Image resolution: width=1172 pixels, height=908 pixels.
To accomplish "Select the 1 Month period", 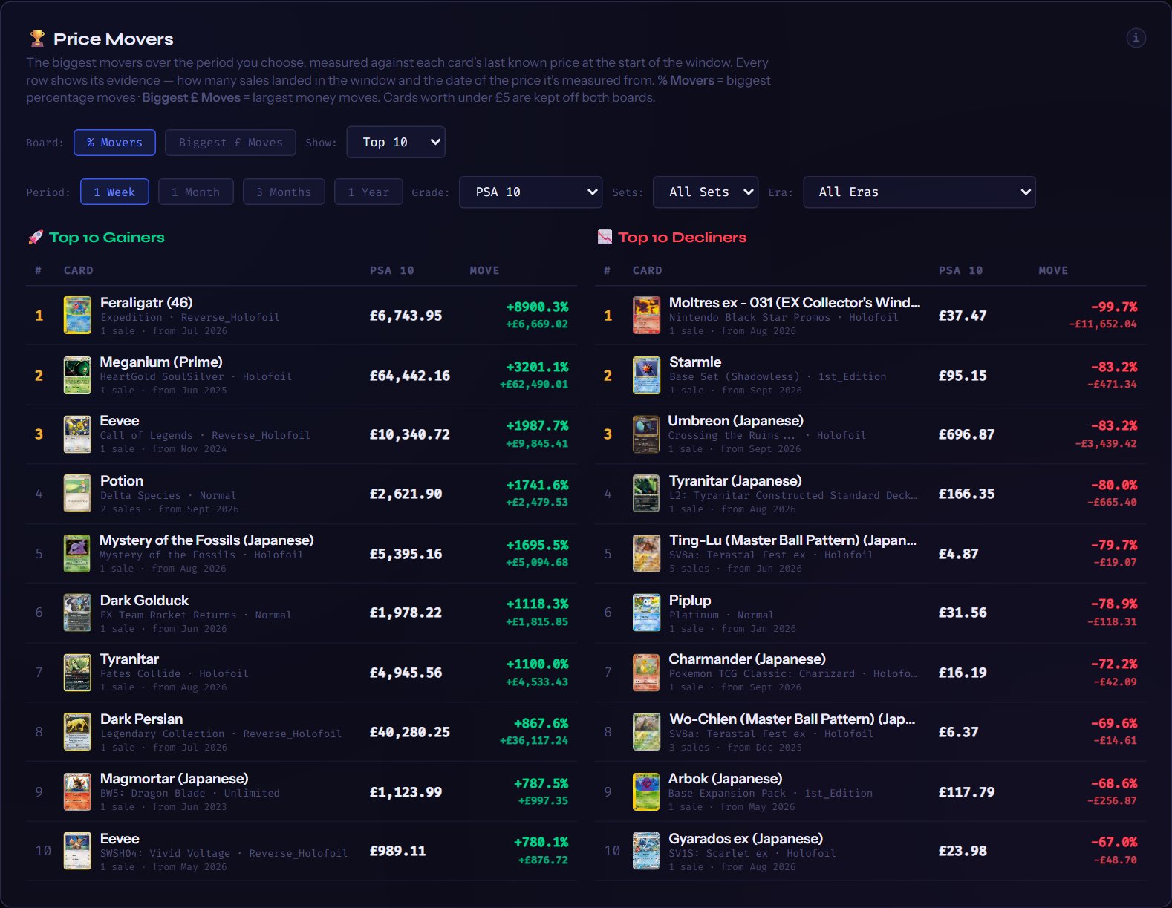I will (196, 192).
